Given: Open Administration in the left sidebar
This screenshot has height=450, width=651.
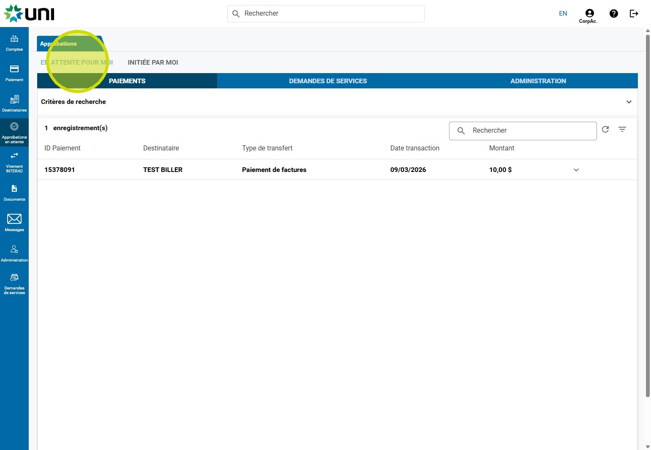Looking at the screenshot, I should coord(14,254).
